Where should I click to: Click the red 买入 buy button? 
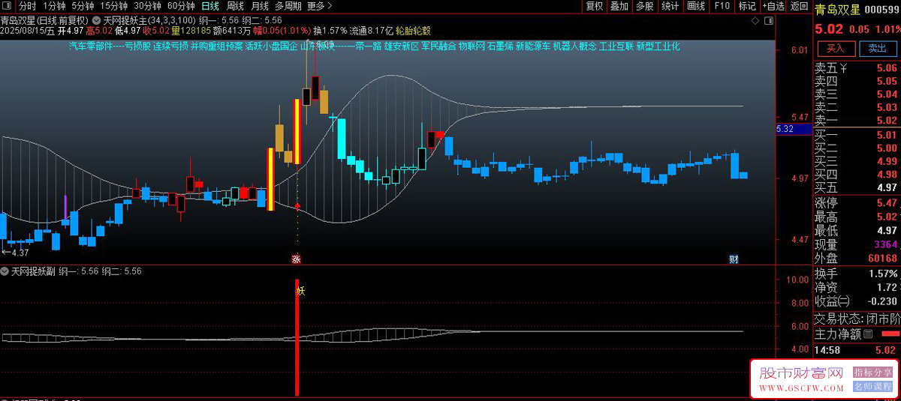point(836,48)
